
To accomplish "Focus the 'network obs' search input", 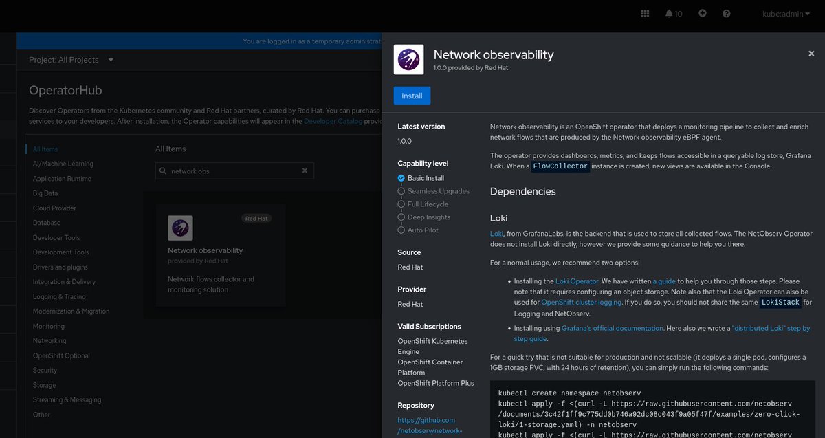I will point(234,171).
